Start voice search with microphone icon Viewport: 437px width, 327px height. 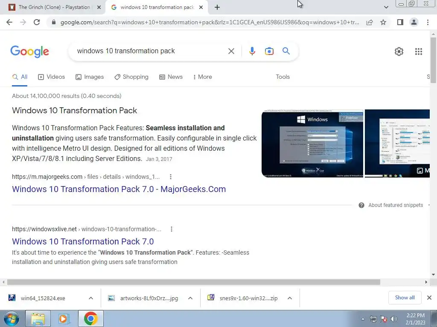(252, 51)
